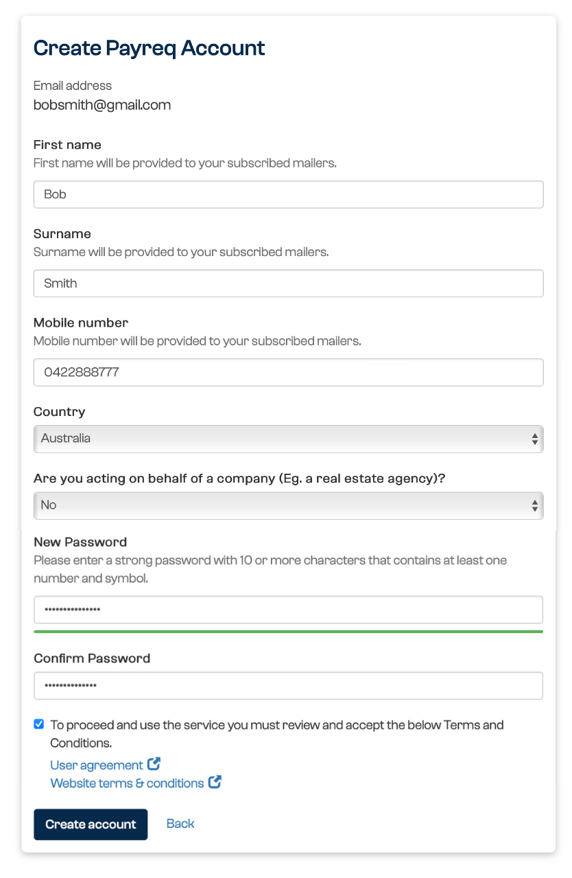Tick the Terms and Conditions checkbox
This screenshot has height=878, width=572.
tap(39, 724)
